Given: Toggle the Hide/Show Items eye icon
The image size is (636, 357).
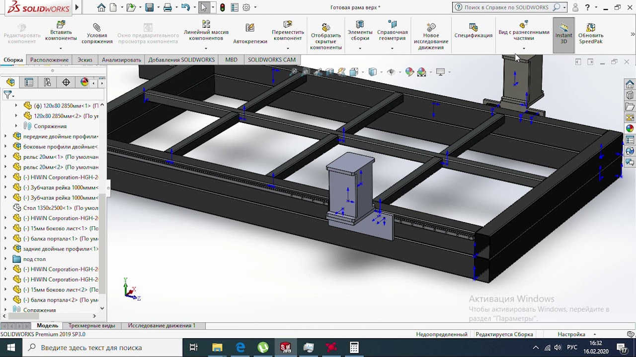Looking at the screenshot, I should pyautogui.click(x=391, y=72).
